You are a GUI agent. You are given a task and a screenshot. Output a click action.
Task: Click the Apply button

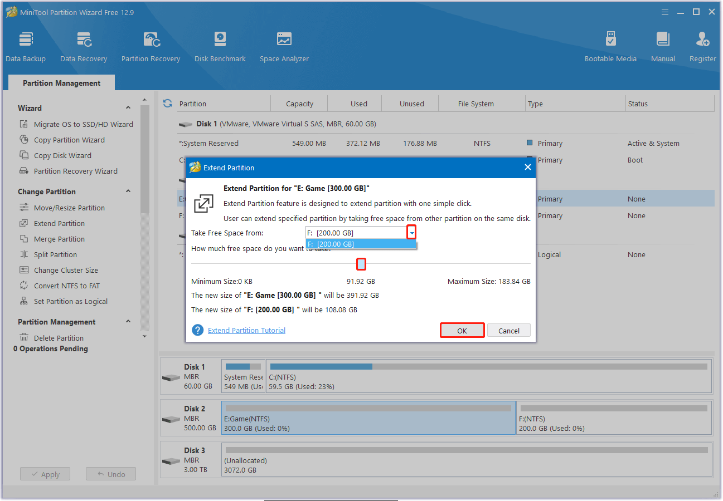point(45,474)
